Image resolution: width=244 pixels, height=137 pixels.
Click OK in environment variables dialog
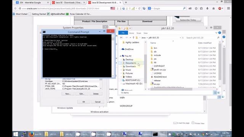pyautogui.click(x=83, y=102)
